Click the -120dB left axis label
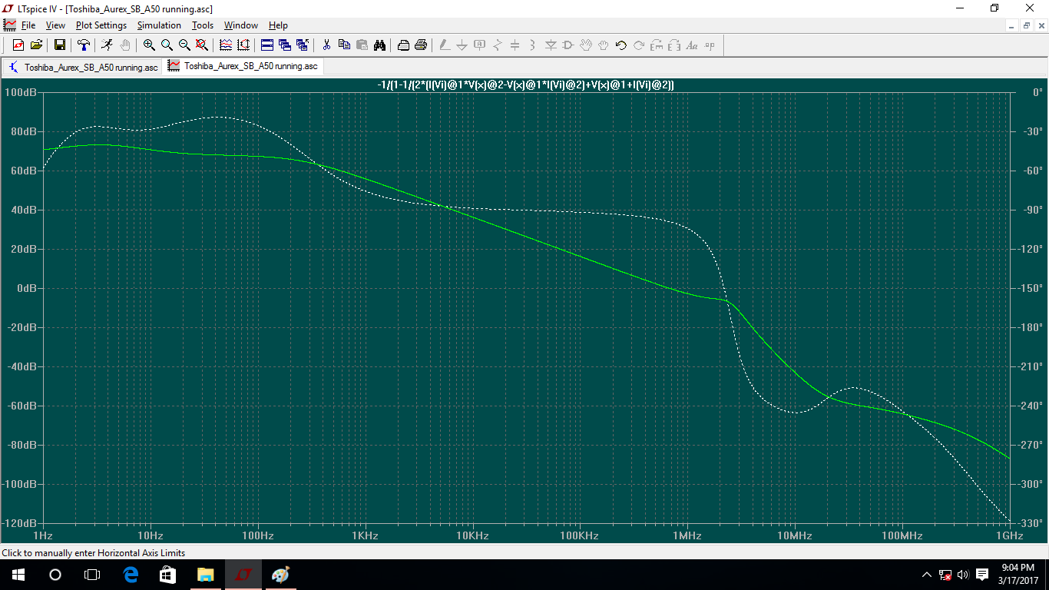This screenshot has width=1049, height=590. coord(20,523)
